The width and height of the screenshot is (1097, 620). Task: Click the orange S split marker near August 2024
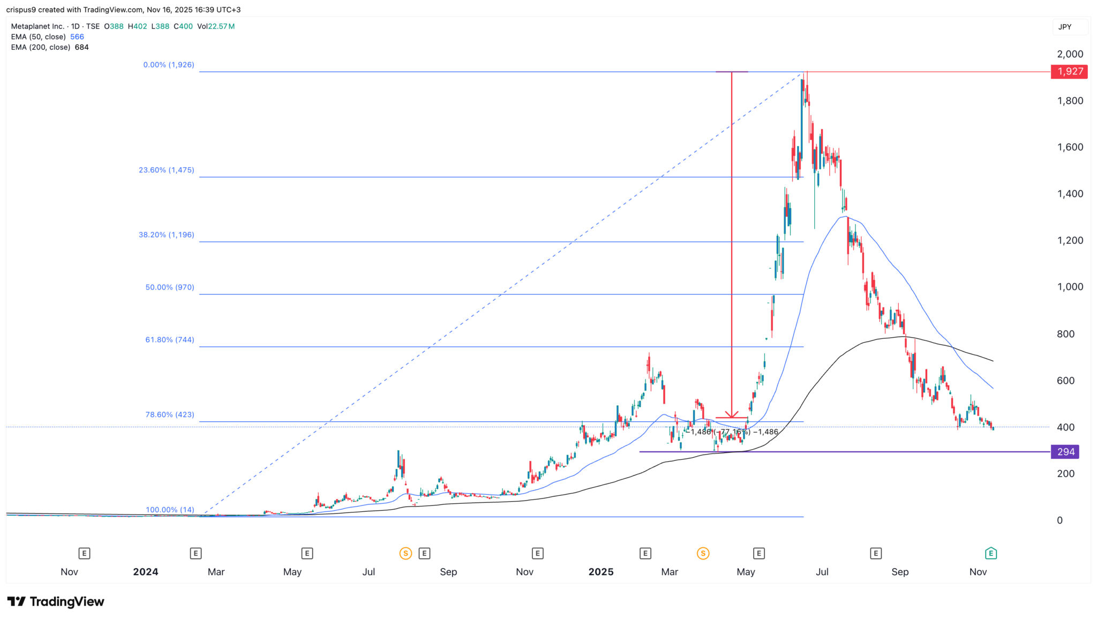pyautogui.click(x=405, y=554)
